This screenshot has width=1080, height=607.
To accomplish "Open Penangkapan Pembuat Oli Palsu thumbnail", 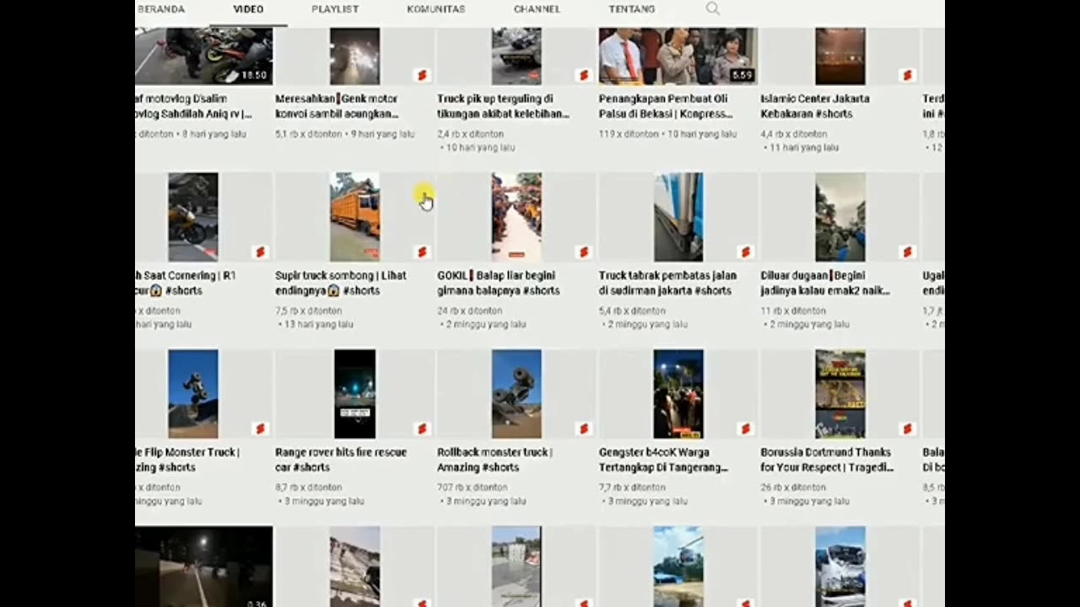I will [x=678, y=56].
